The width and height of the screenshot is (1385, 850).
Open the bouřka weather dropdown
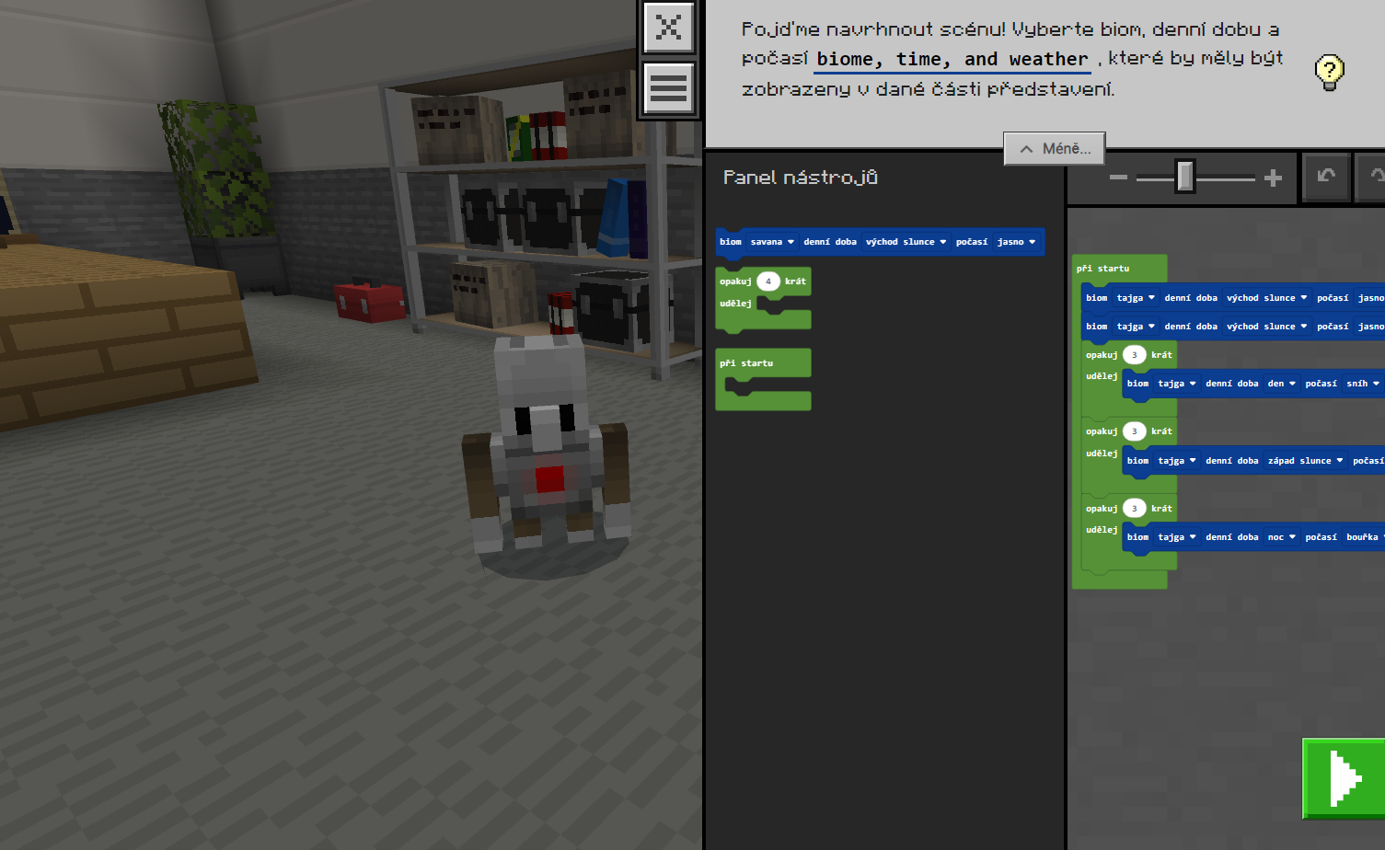coord(1364,537)
